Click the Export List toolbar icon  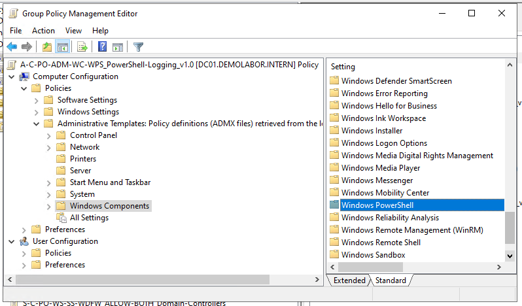point(82,47)
